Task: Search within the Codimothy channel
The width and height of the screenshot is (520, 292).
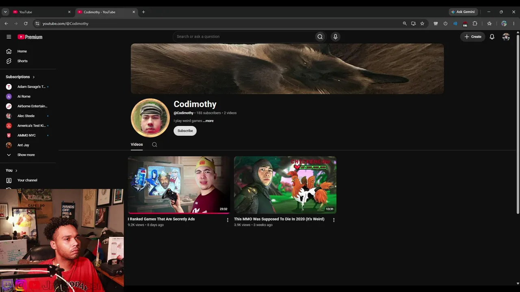Action: (x=154, y=144)
